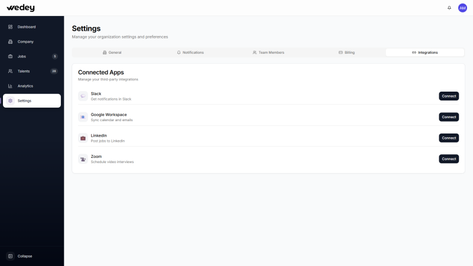Open Dashboard from the sidebar

pos(27,27)
